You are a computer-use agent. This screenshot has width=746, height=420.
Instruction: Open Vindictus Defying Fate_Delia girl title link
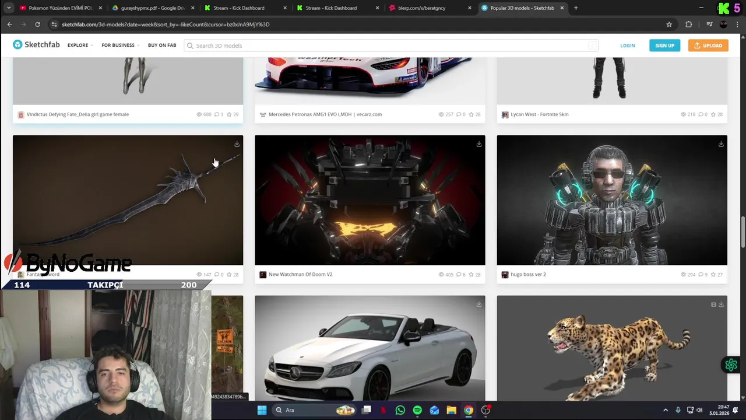pos(78,114)
